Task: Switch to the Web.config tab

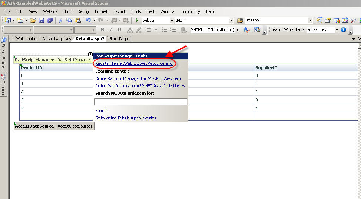Action: tap(26, 39)
